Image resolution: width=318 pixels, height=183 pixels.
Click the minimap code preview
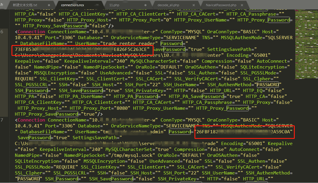point(307,44)
